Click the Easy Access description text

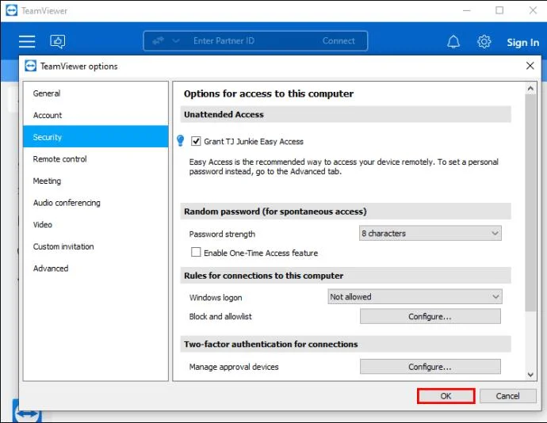coord(343,166)
